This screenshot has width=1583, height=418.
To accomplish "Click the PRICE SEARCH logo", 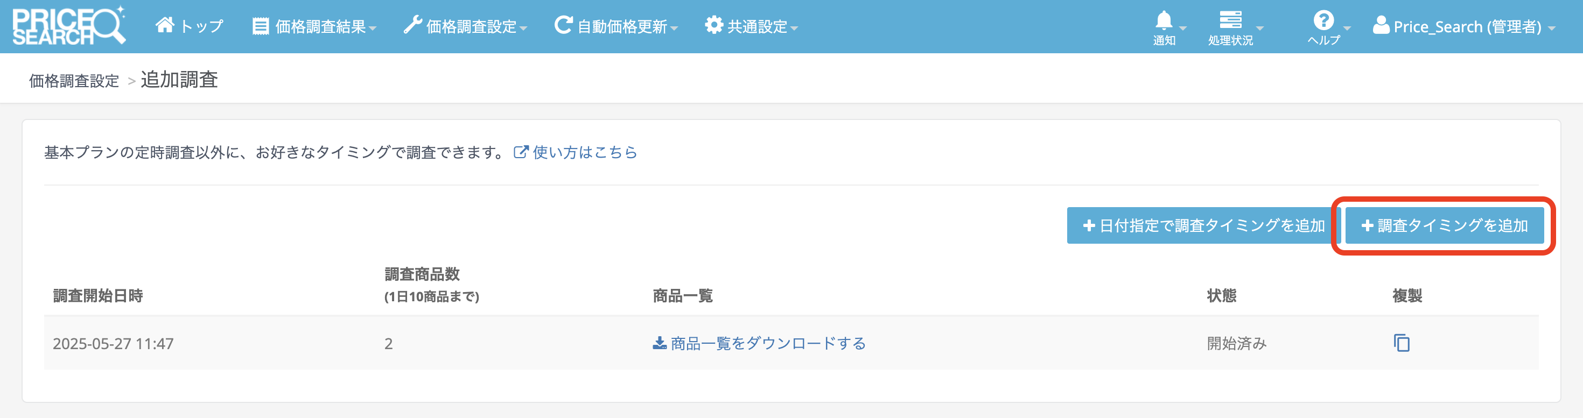I will 69,26.
